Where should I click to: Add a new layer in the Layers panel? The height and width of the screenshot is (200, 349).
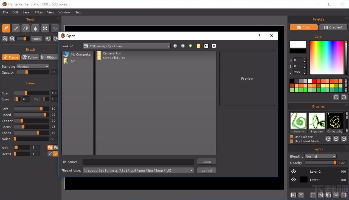click(x=313, y=195)
